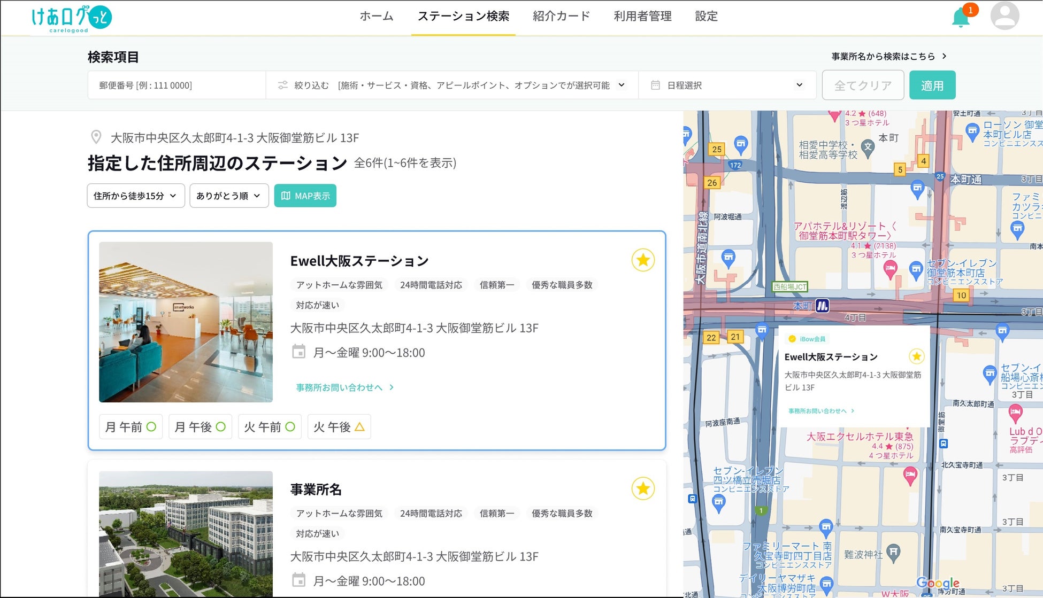
Task: Expand the 住所から徒歩15分 dropdown
Action: click(x=136, y=196)
